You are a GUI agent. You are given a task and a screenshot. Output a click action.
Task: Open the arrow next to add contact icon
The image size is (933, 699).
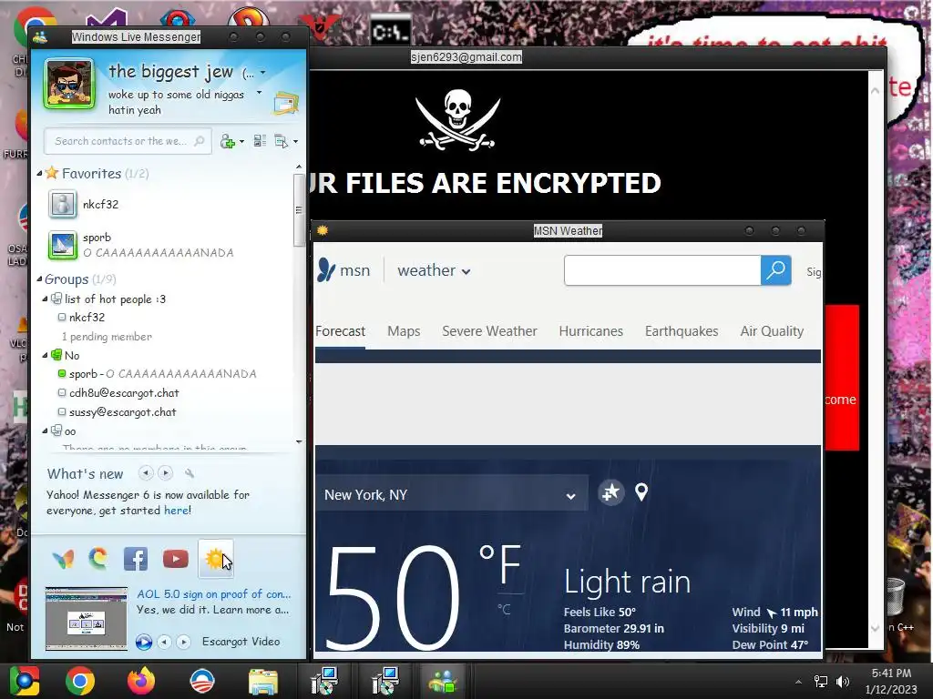(241, 141)
